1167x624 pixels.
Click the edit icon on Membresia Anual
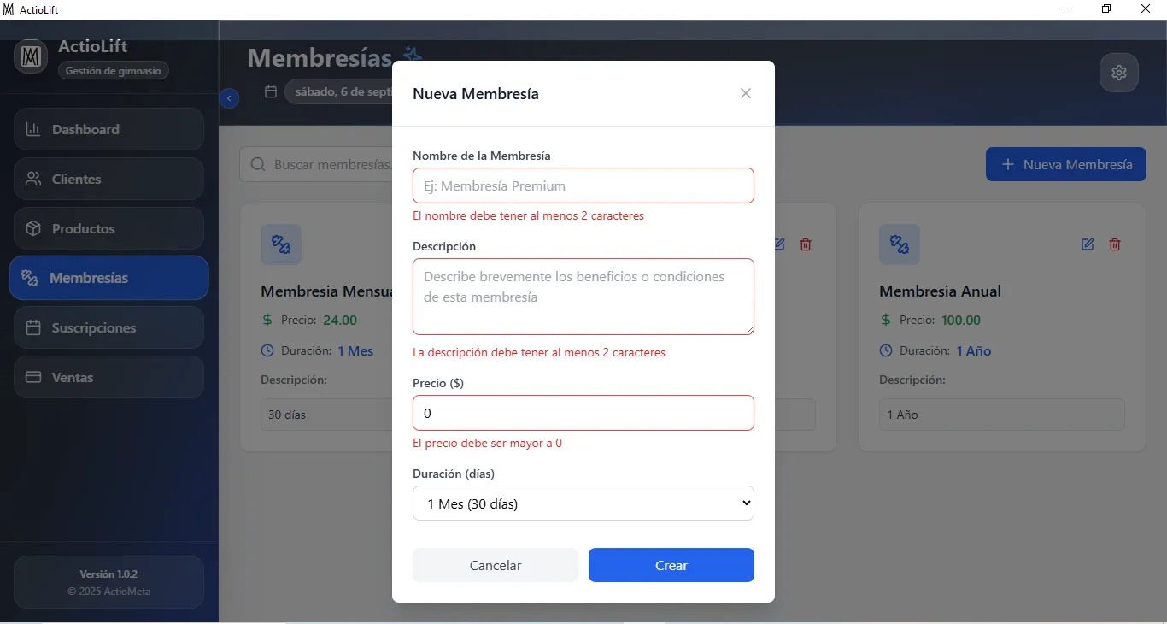click(1088, 244)
